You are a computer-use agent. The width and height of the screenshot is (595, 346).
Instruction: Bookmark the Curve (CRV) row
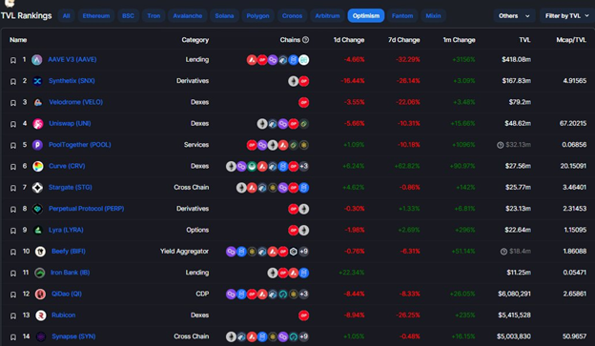pyautogui.click(x=13, y=166)
